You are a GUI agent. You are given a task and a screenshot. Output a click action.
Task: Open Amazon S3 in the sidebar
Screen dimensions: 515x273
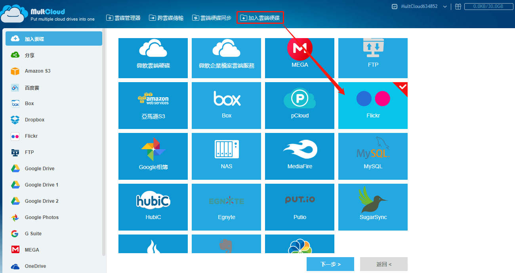54,71
